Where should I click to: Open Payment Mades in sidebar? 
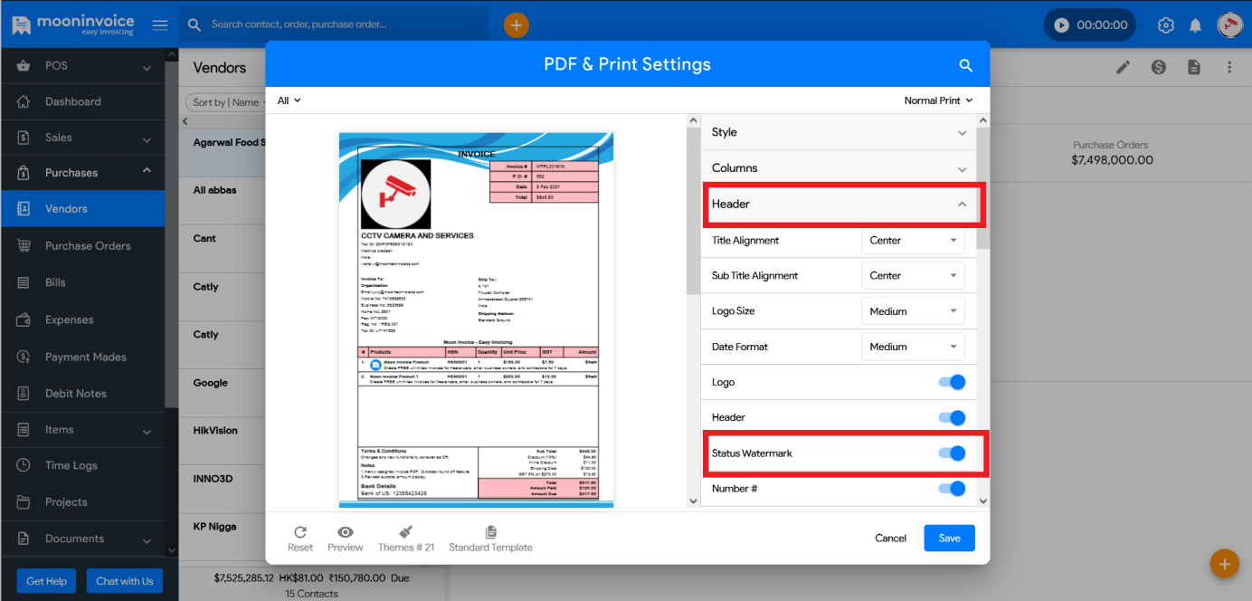(82, 357)
